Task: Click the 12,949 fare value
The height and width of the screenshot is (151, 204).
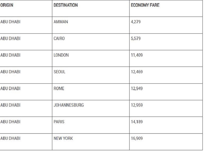Action: pyautogui.click(x=137, y=89)
